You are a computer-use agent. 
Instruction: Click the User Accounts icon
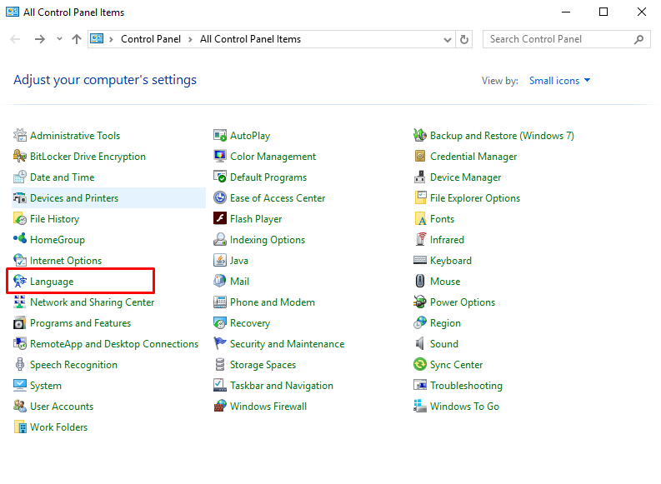point(20,406)
